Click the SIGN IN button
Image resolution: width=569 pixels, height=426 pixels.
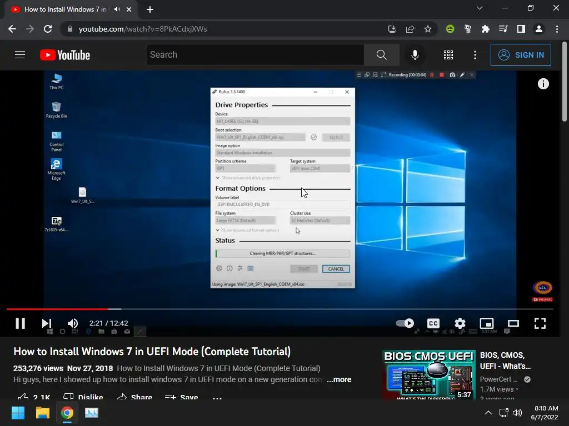[521, 55]
